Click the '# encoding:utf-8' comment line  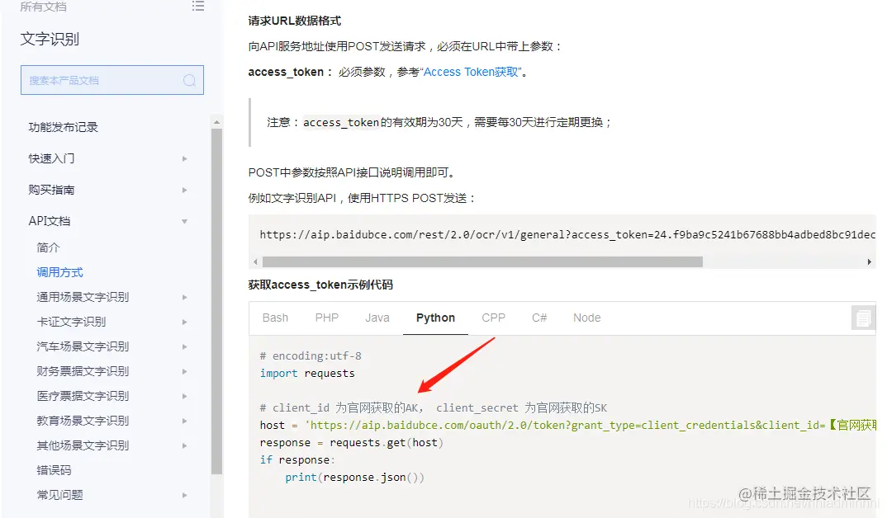pyautogui.click(x=311, y=356)
